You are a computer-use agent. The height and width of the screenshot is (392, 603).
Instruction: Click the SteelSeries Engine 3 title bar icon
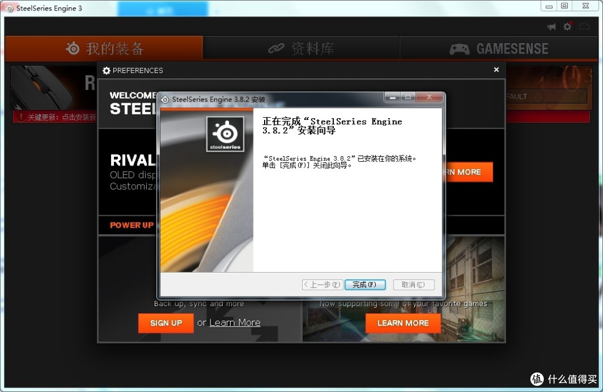point(9,8)
